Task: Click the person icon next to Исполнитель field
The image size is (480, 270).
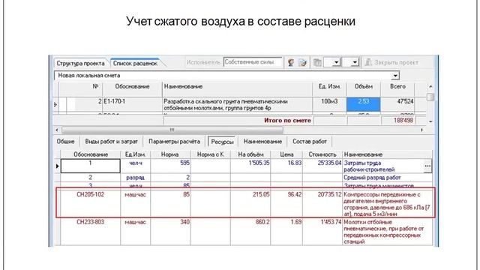Action: coord(291,63)
